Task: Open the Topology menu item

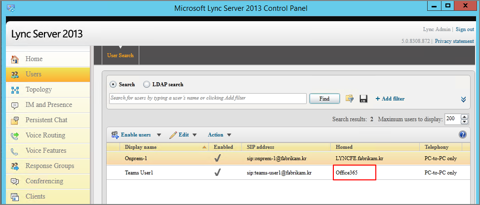Action: (48, 90)
